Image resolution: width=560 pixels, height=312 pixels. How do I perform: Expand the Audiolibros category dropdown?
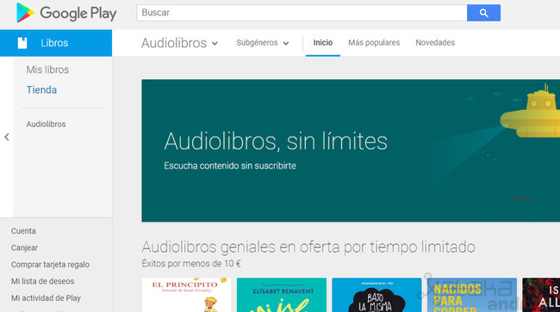click(179, 43)
